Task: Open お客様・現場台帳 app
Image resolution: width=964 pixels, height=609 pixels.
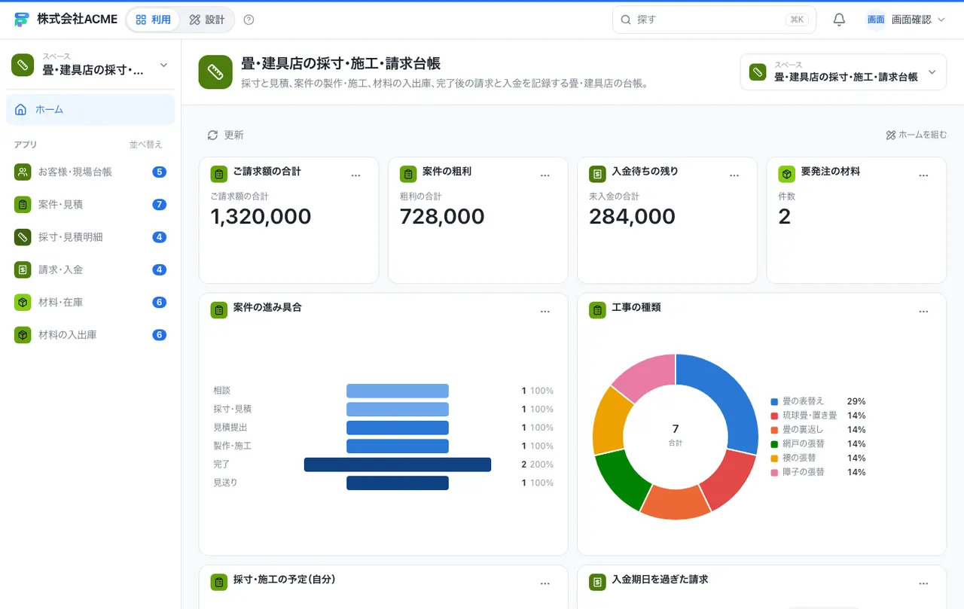Action: (x=90, y=172)
